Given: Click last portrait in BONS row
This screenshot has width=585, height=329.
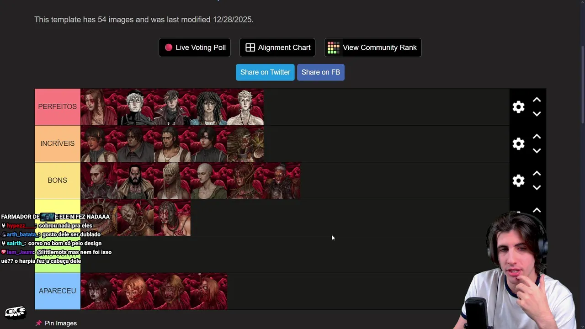Looking at the screenshot, I should click(x=282, y=180).
